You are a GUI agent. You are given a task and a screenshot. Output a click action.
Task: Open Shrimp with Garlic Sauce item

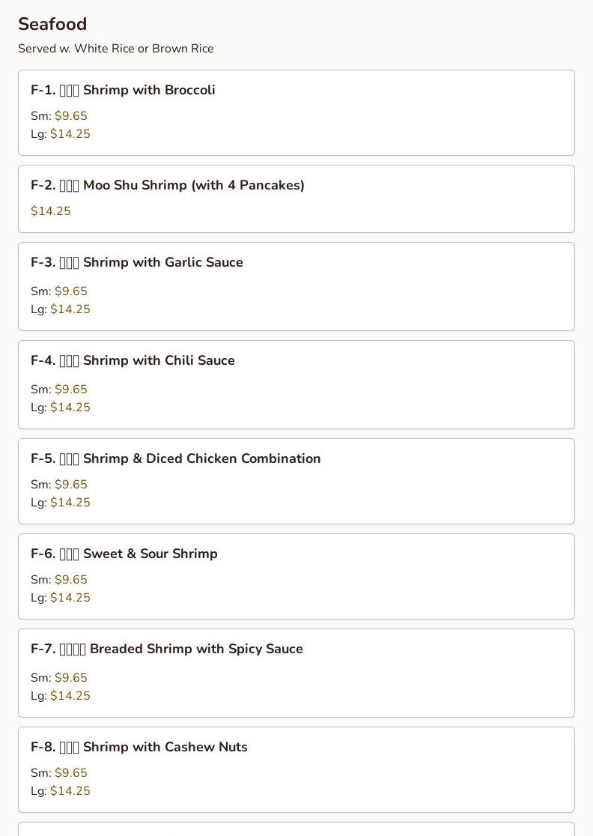coord(296,286)
